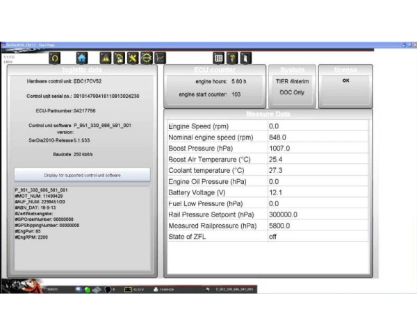This screenshot has width=417, height=336.
Task: Select the Battery Voltage (V) row
Action: [267, 192]
